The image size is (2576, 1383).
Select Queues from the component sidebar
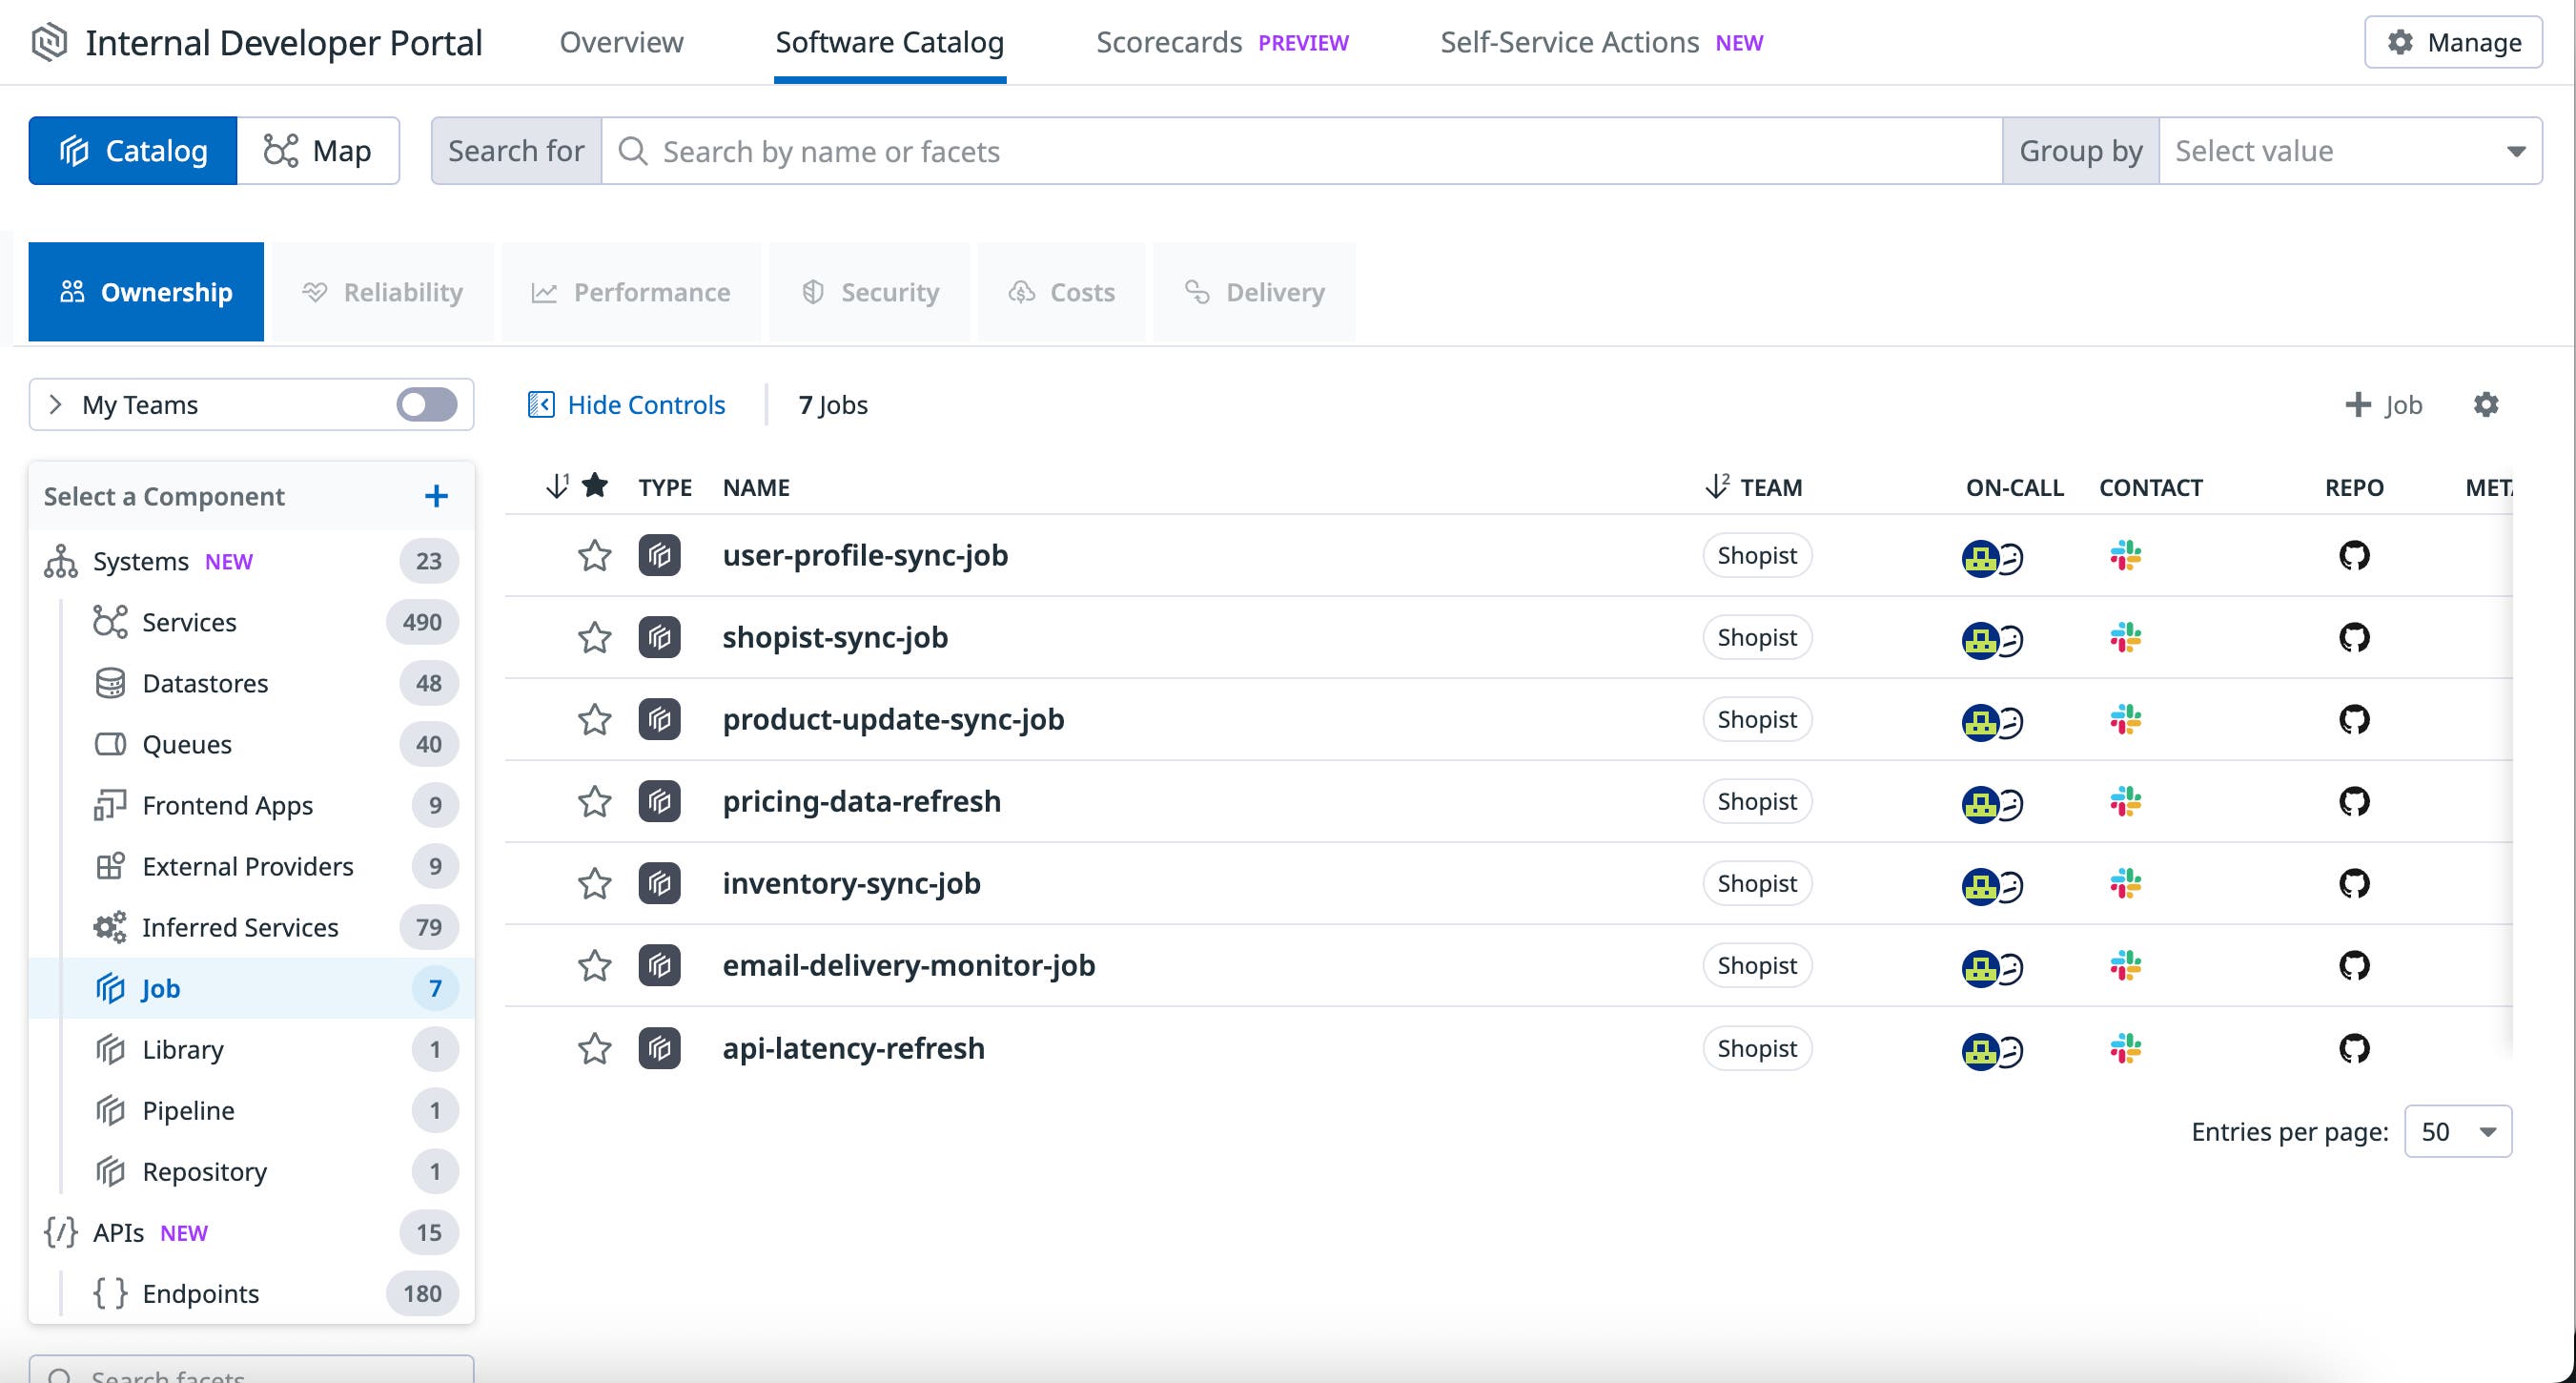tap(186, 744)
